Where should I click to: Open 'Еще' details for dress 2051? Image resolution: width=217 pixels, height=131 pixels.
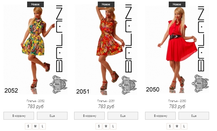tap(123, 116)
